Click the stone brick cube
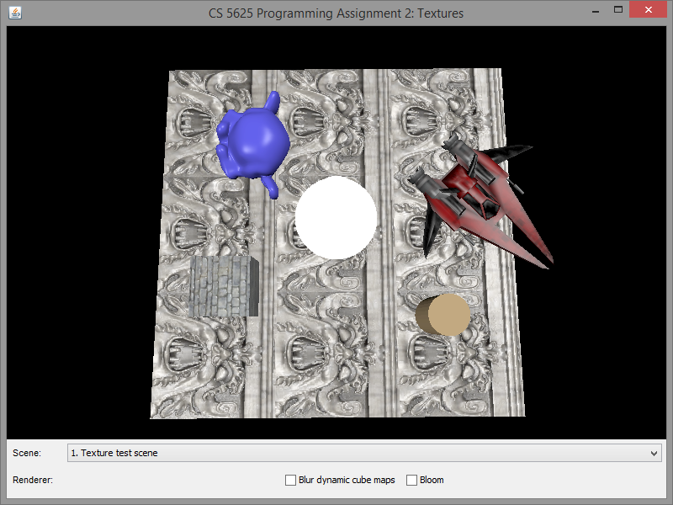This screenshot has height=505, width=673. (221, 287)
